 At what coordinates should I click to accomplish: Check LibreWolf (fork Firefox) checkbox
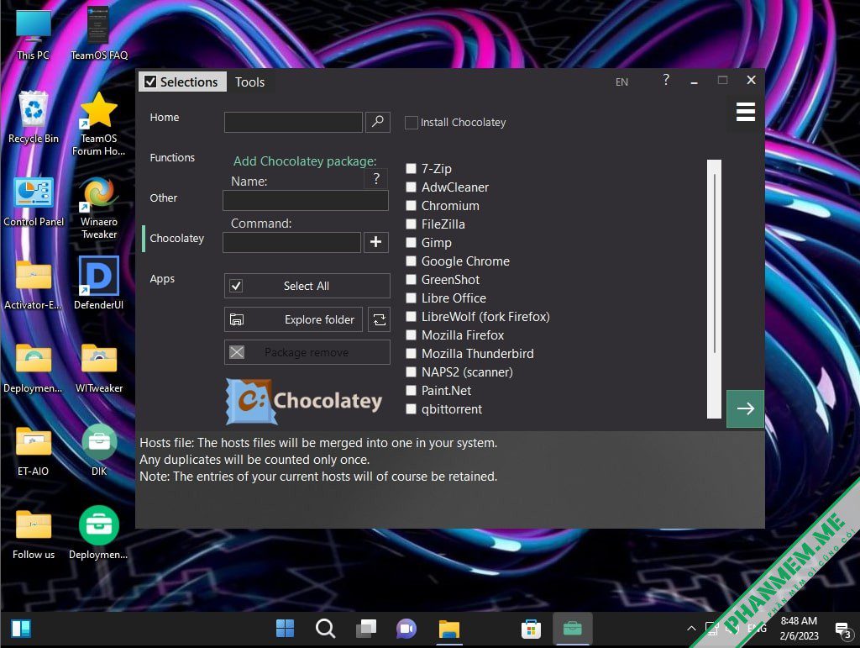click(411, 317)
